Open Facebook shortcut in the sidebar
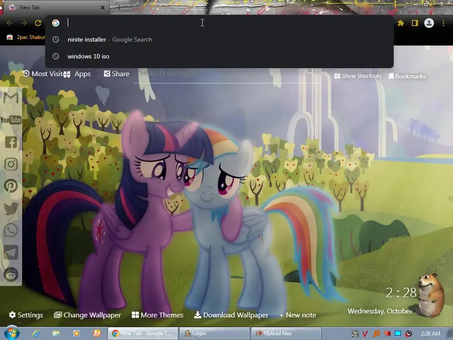The height and width of the screenshot is (340, 453). (x=11, y=142)
